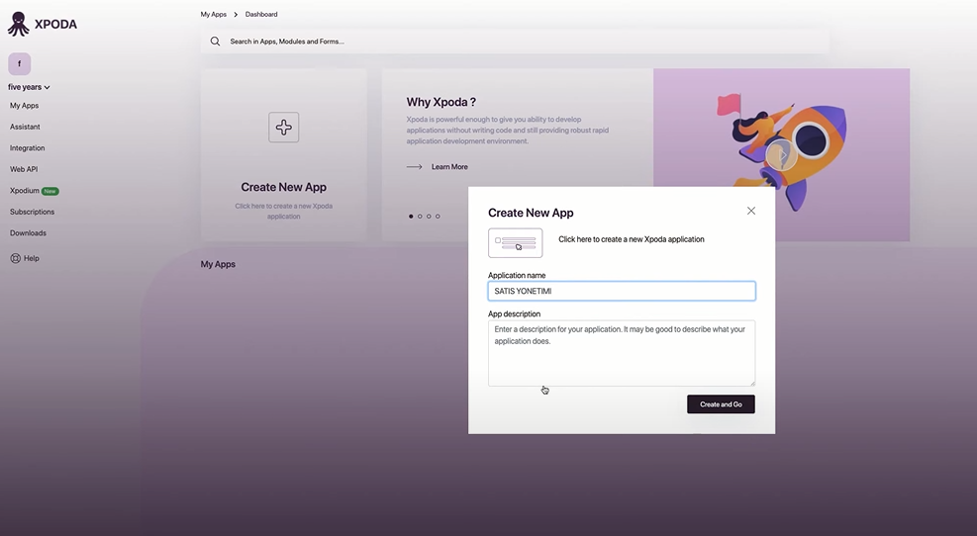The width and height of the screenshot is (977, 536).
Task: Click the Create and Go button
Action: (721, 404)
